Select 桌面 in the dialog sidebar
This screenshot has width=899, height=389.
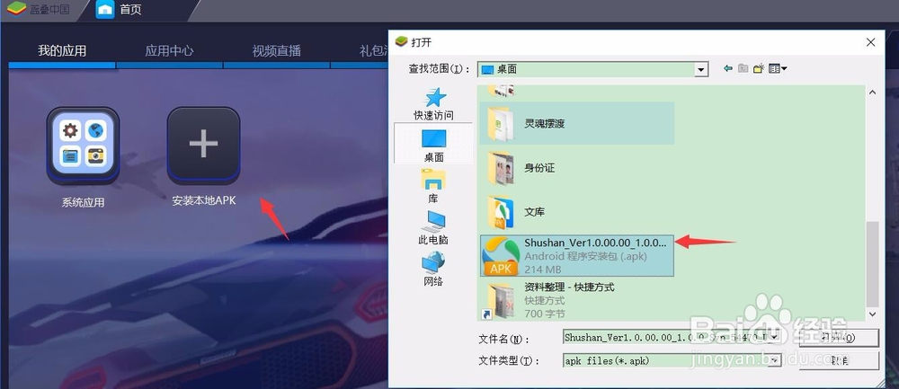tap(433, 143)
